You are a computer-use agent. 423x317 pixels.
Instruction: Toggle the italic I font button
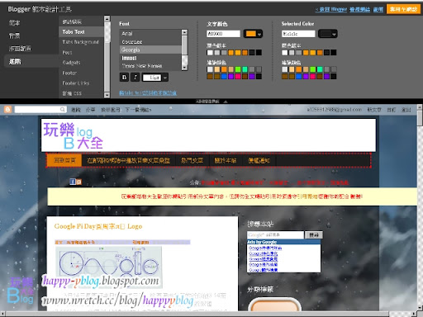click(135, 78)
